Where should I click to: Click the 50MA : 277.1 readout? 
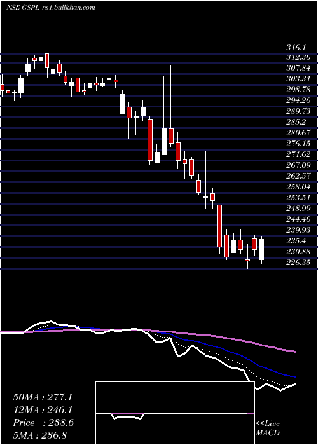tap(43, 397)
